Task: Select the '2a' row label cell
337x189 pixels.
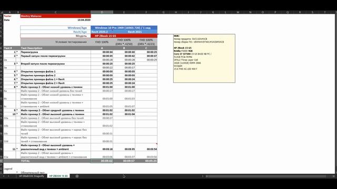Action: (x=9, y=60)
